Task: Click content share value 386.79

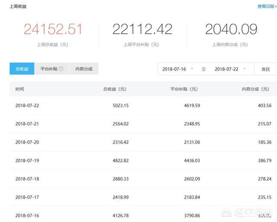Action: [264, 161]
